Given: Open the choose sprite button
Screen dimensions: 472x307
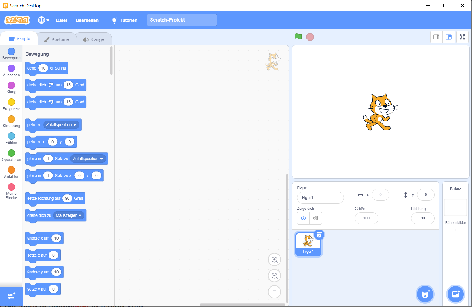Looking at the screenshot, I should tap(425, 294).
